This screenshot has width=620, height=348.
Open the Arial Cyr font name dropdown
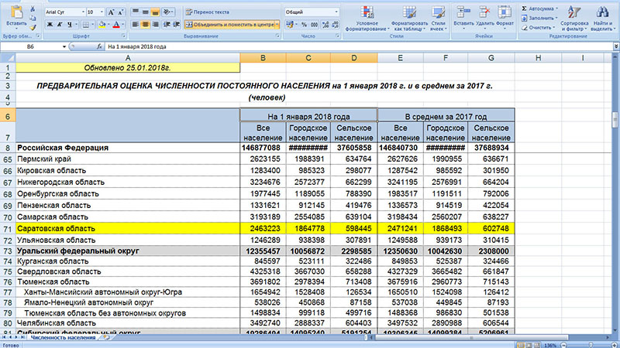tap(81, 12)
